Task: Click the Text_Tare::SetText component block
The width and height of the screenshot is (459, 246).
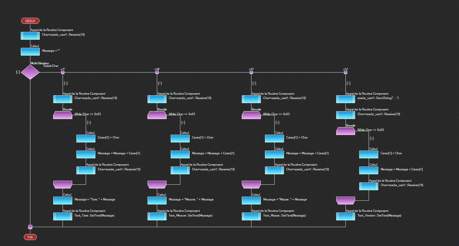Action: coord(62,216)
